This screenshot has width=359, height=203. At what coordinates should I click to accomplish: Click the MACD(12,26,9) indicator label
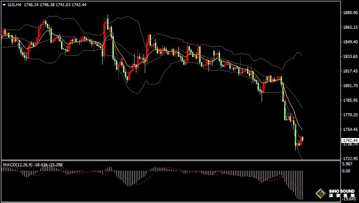(x=18, y=165)
